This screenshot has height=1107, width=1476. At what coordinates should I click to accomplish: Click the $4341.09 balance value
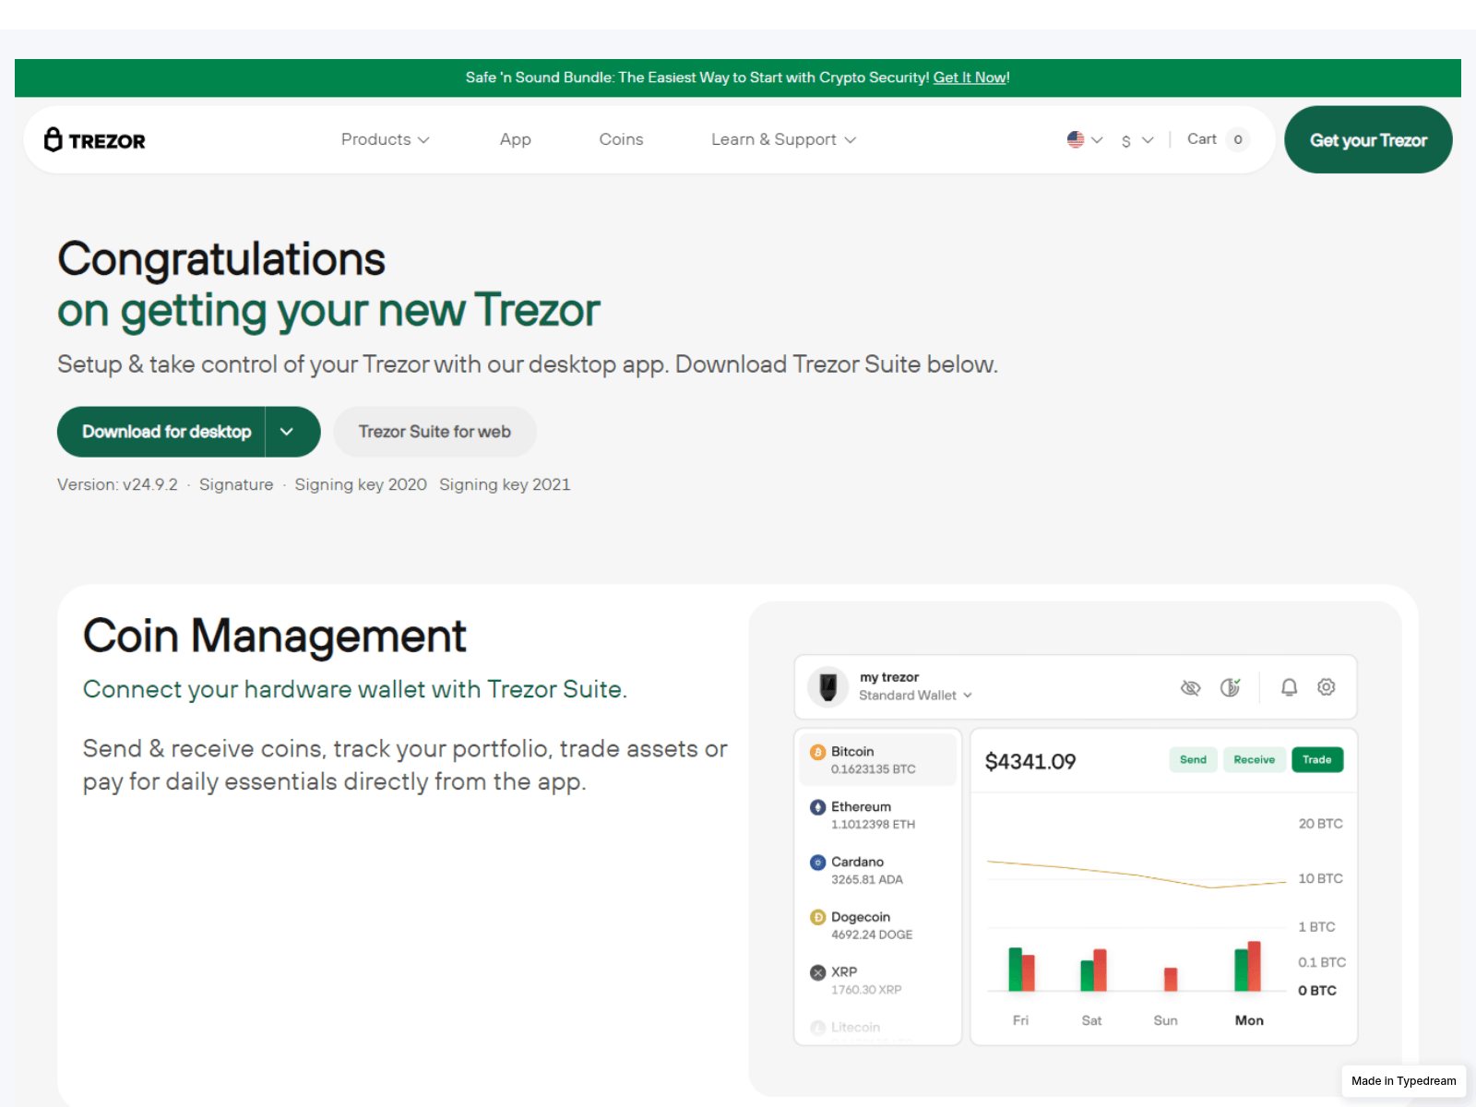[x=1030, y=762]
